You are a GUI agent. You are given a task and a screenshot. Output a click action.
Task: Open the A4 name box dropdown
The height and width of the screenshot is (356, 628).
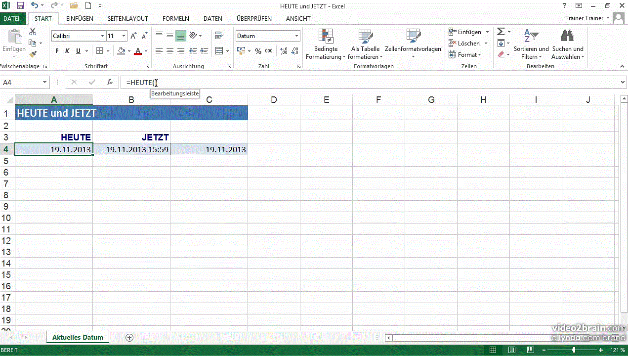pyautogui.click(x=45, y=83)
